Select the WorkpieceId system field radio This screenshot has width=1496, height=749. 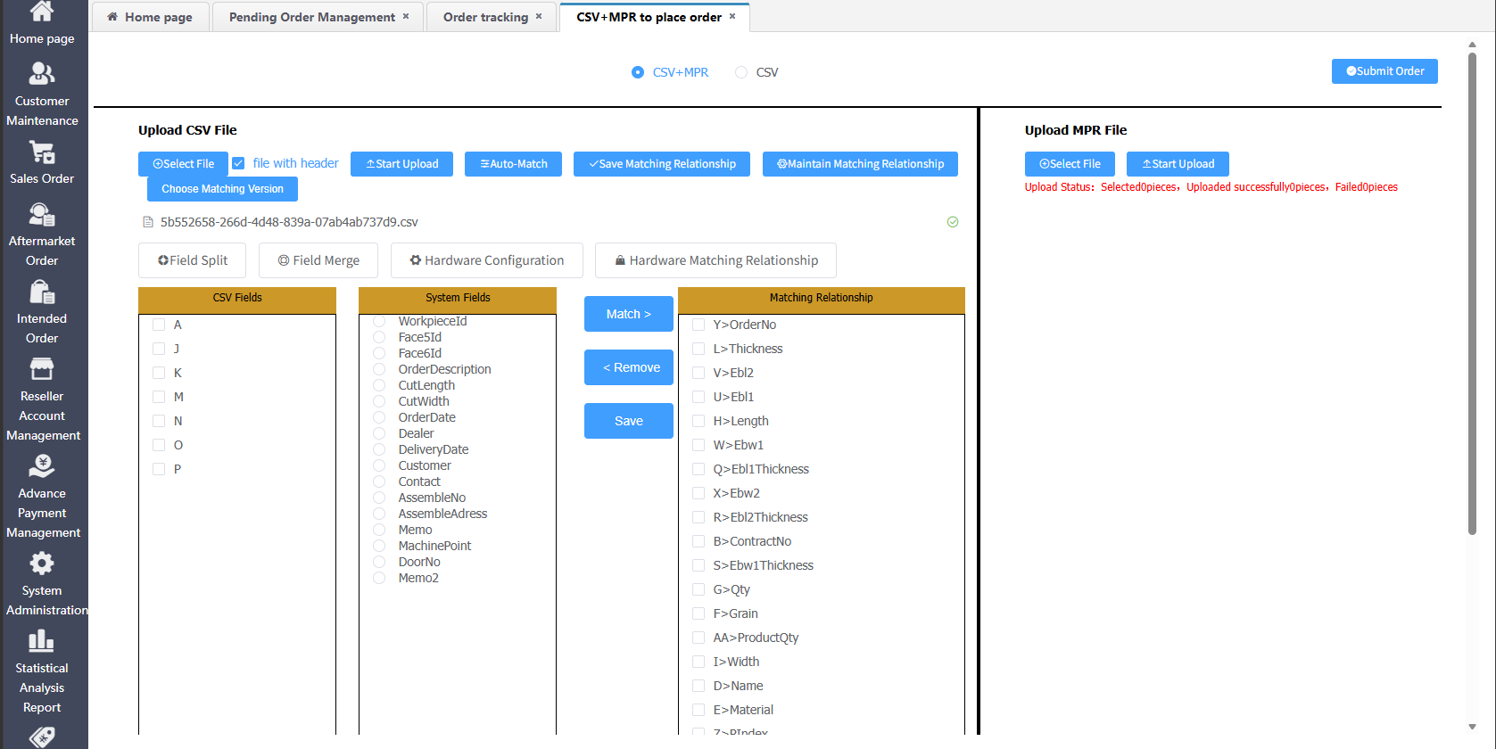[x=379, y=321]
